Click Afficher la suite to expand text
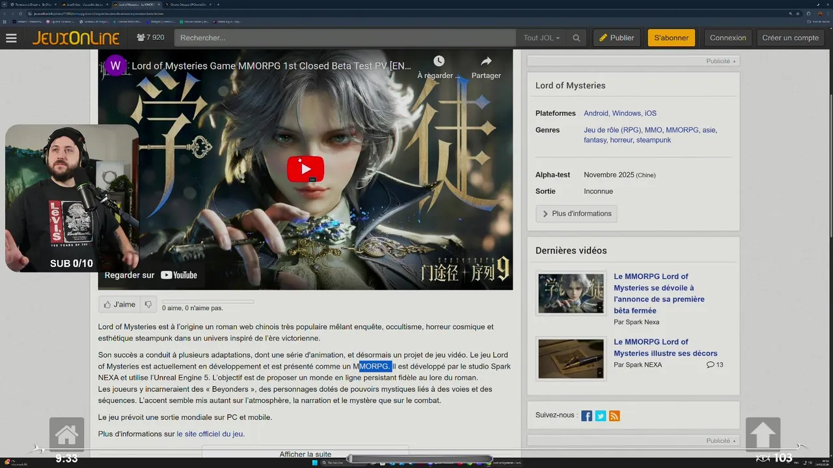 coord(305,454)
